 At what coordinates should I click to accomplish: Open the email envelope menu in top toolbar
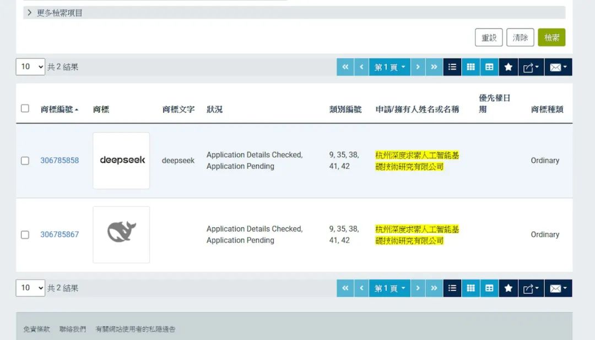click(x=558, y=67)
